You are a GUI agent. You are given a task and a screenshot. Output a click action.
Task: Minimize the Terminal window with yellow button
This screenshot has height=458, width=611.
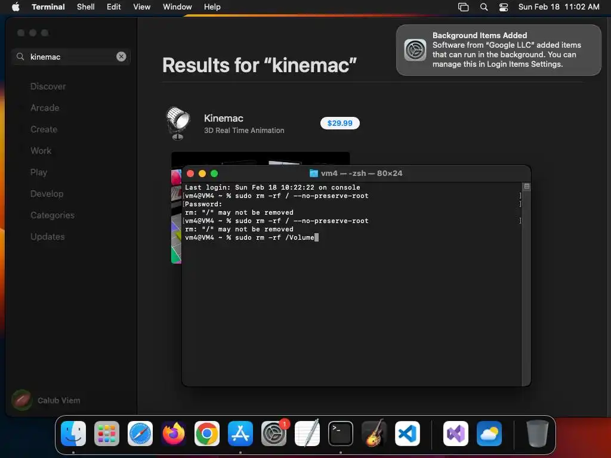[x=202, y=174]
